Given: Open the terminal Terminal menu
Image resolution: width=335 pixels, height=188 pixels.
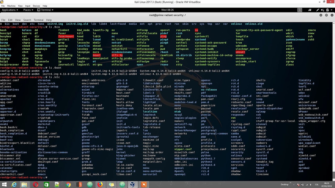Looking at the screenshot, I should 38,20.
